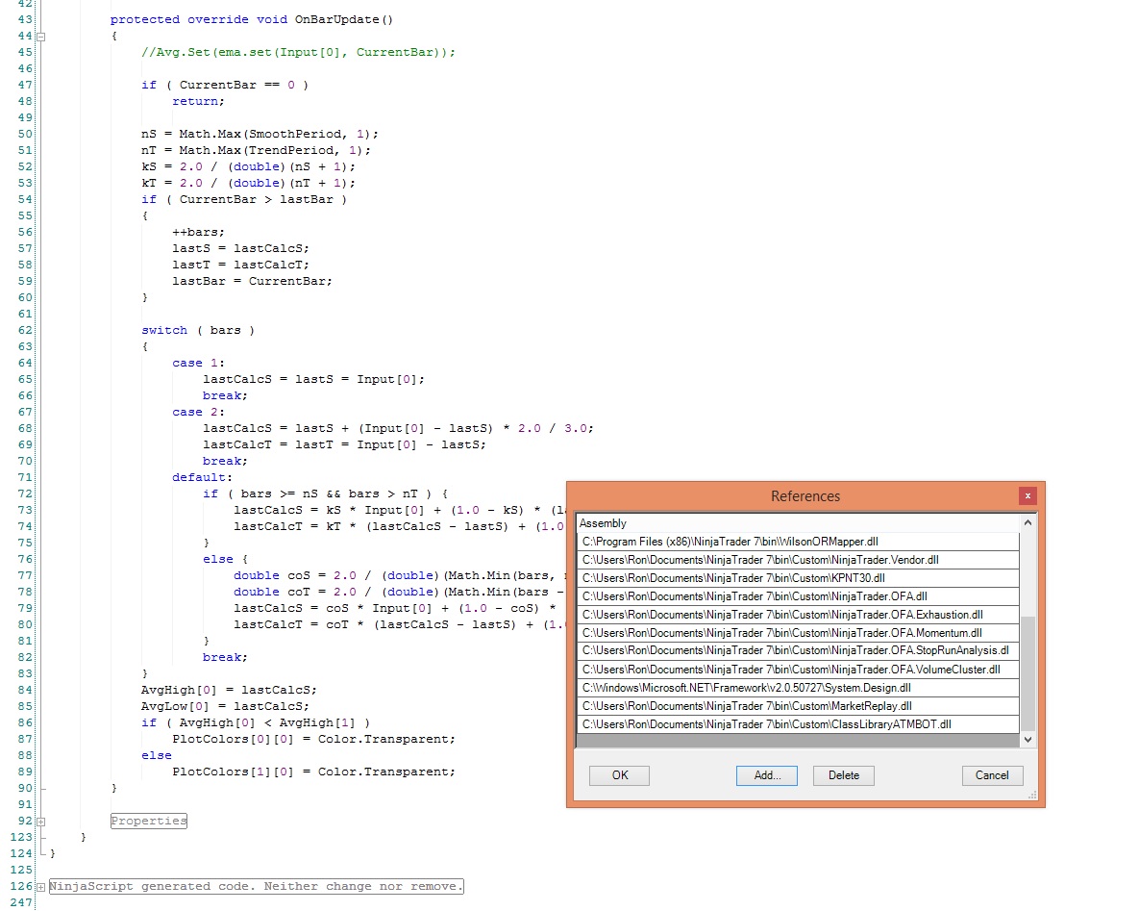Select the WilsonORMapper.dll assembly row
Viewport: 1139px width, 911px height.
tap(797, 542)
